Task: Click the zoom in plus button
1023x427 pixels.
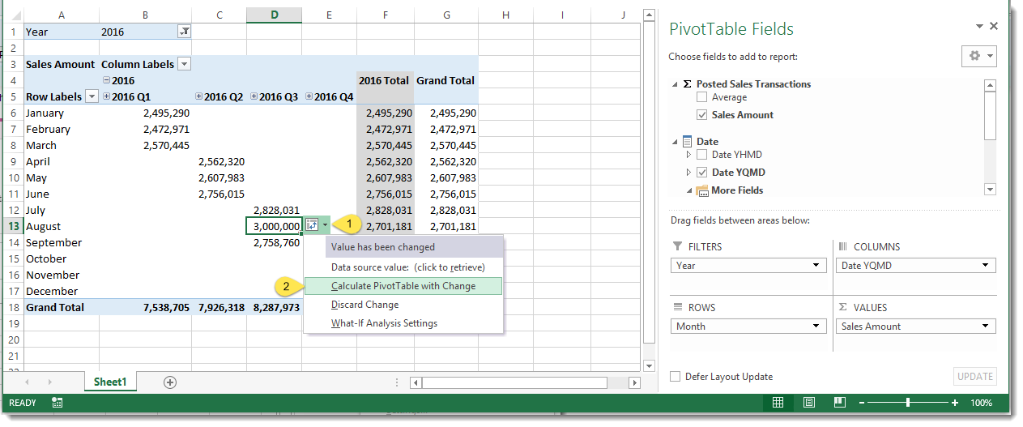Action: [955, 403]
